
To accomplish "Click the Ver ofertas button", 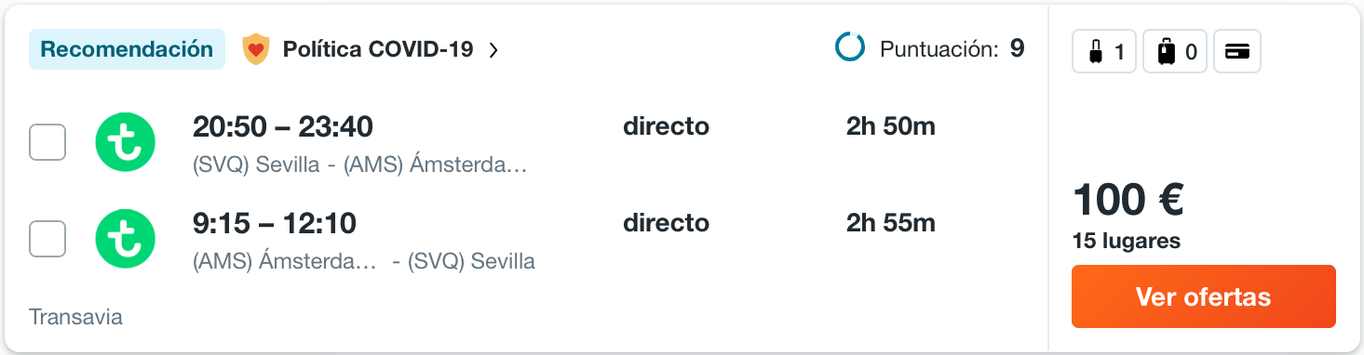I will pyautogui.click(x=1203, y=296).
